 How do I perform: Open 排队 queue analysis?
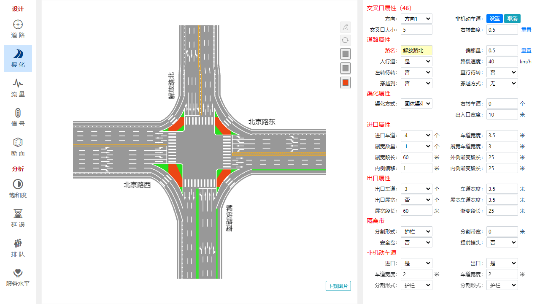pos(18,248)
